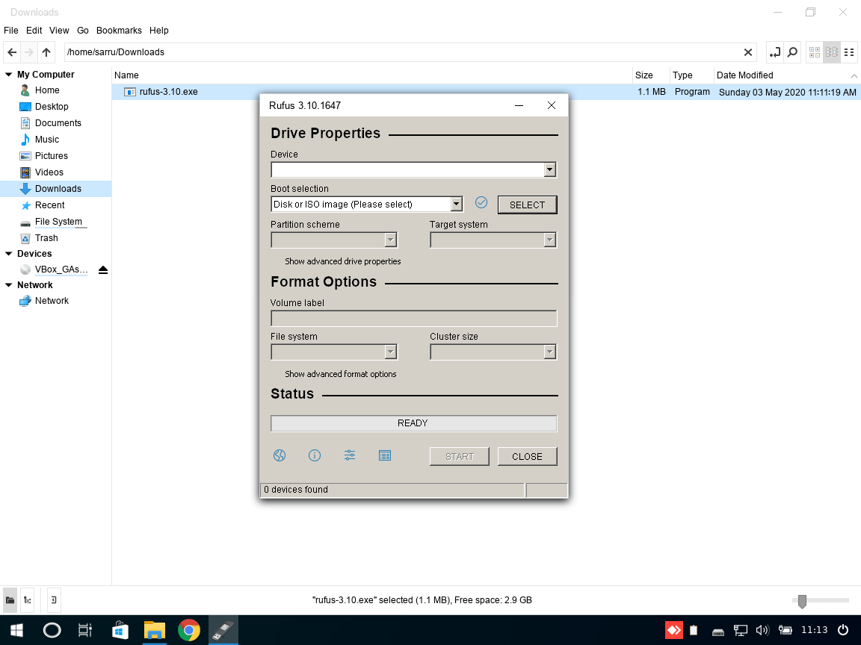Image resolution: width=861 pixels, height=645 pixels.
Task: Open the Bookmarks menu
Action: (x=119, y=31)
